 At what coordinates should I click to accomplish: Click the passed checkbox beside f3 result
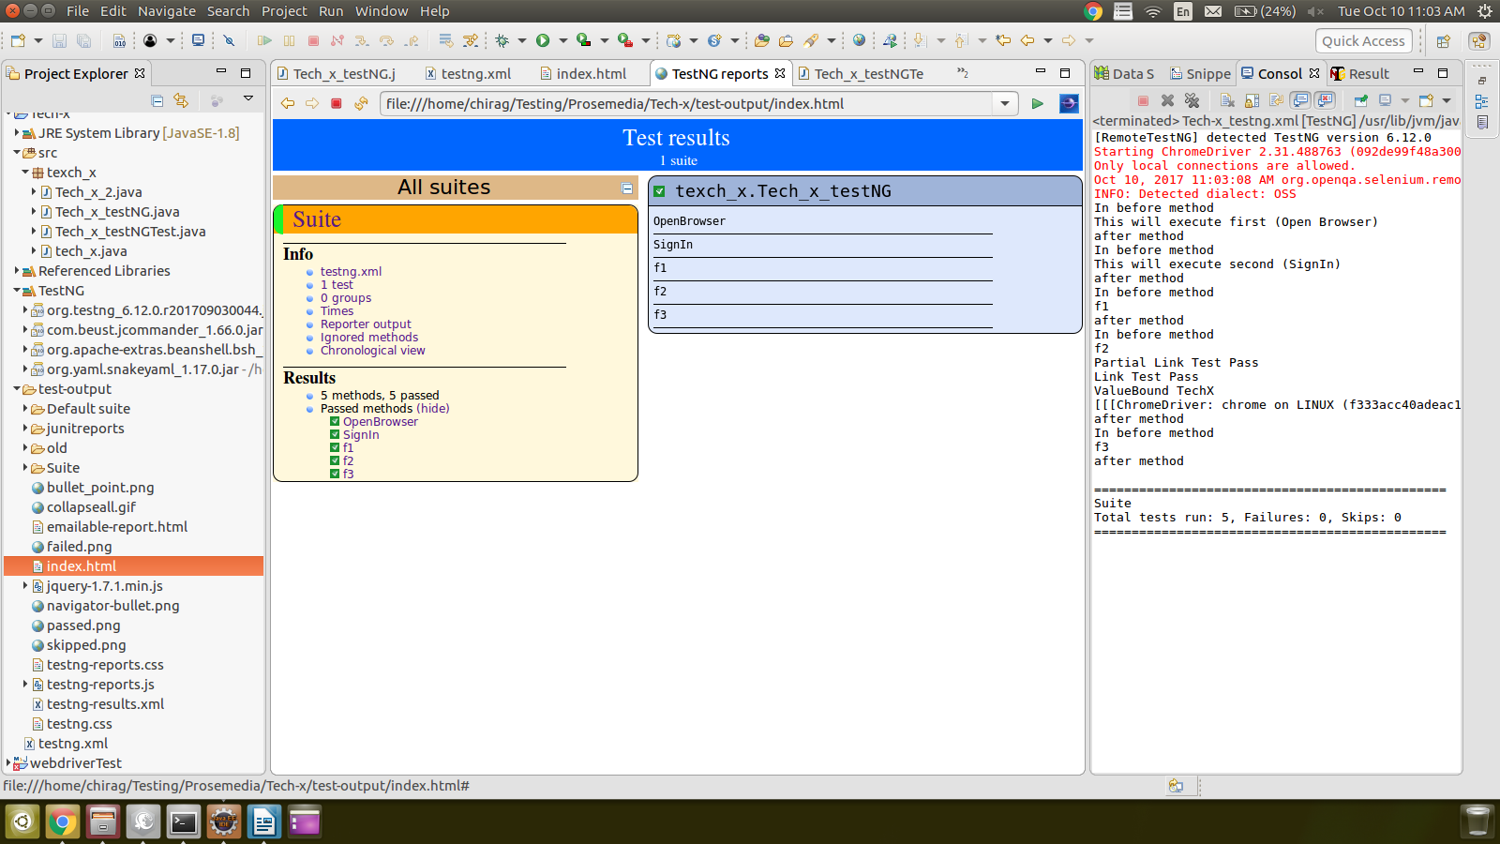(x=335, y=475)
